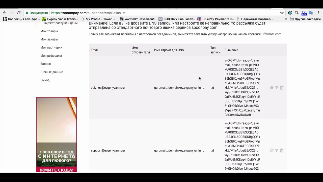This screenshot has height=182, width=323.
Task: Select DNS name in the support@evgenyvanin.ru row
Action: click(x=180, y=151)
